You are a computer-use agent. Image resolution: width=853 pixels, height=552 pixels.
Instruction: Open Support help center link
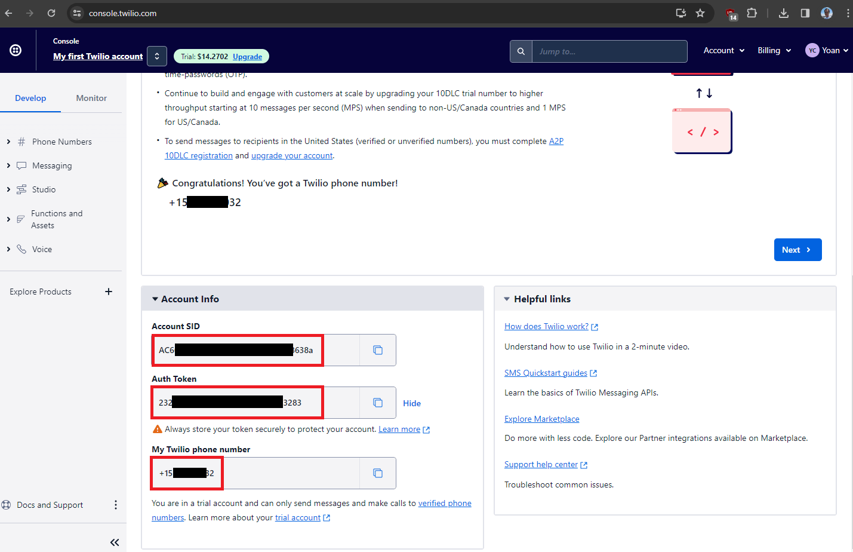tap(541, 464)
